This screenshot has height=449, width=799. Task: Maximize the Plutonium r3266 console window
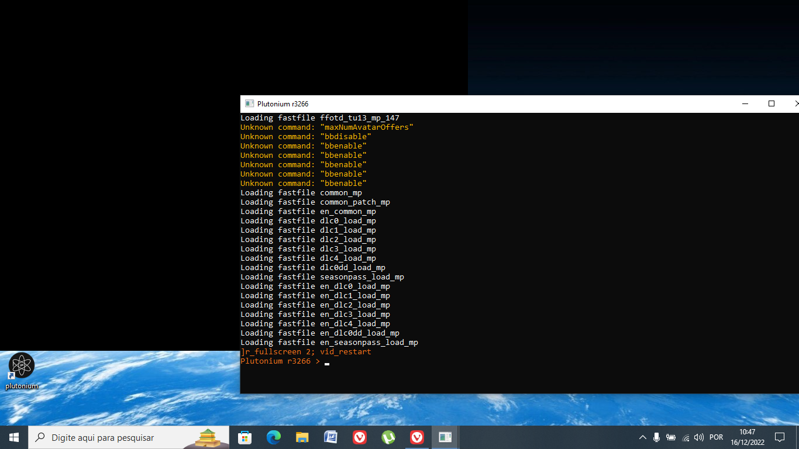pyautogui.click(x=772, y=103)
